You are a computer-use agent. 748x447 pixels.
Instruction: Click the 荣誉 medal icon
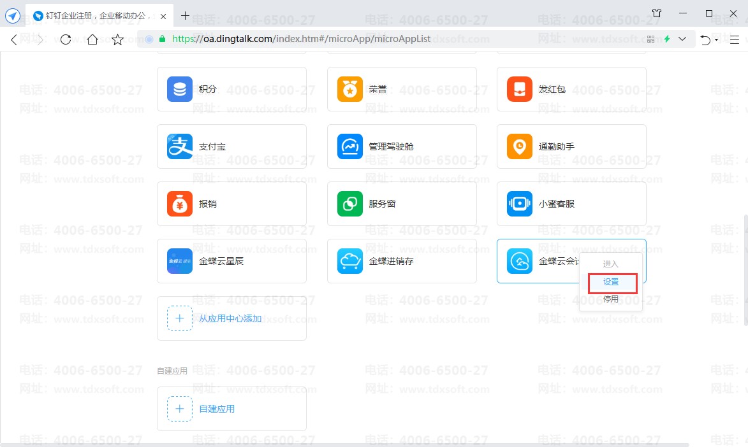click(349, 89)
